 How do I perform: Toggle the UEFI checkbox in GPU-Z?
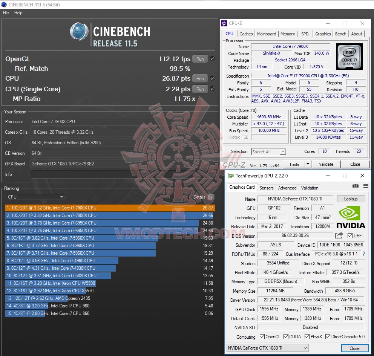(x=350, y=236)
